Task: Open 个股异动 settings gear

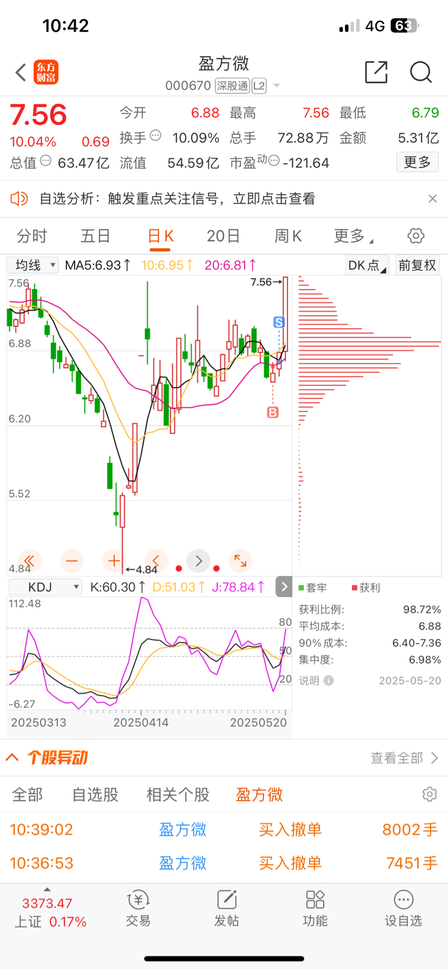Action: (x=430, y=794)
